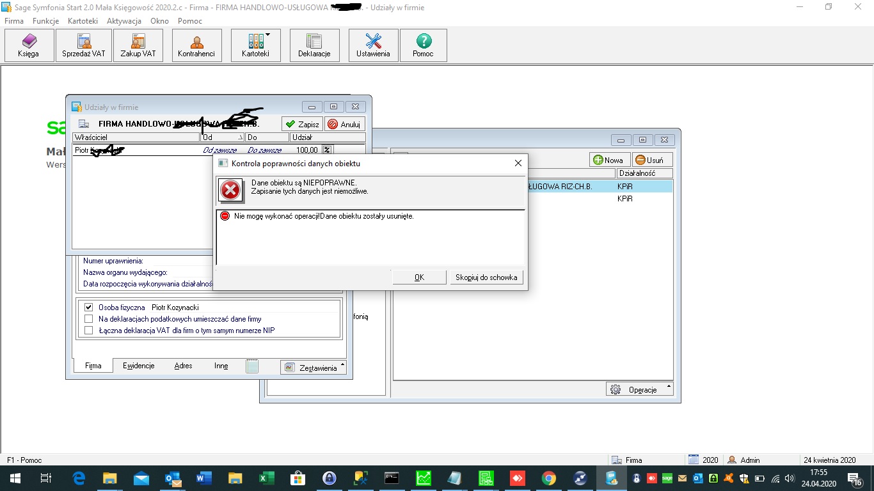This screenshot has width=874, height=491.
Task: Click the Numer uprawnienia field label
Action: (x=113, y=261)
